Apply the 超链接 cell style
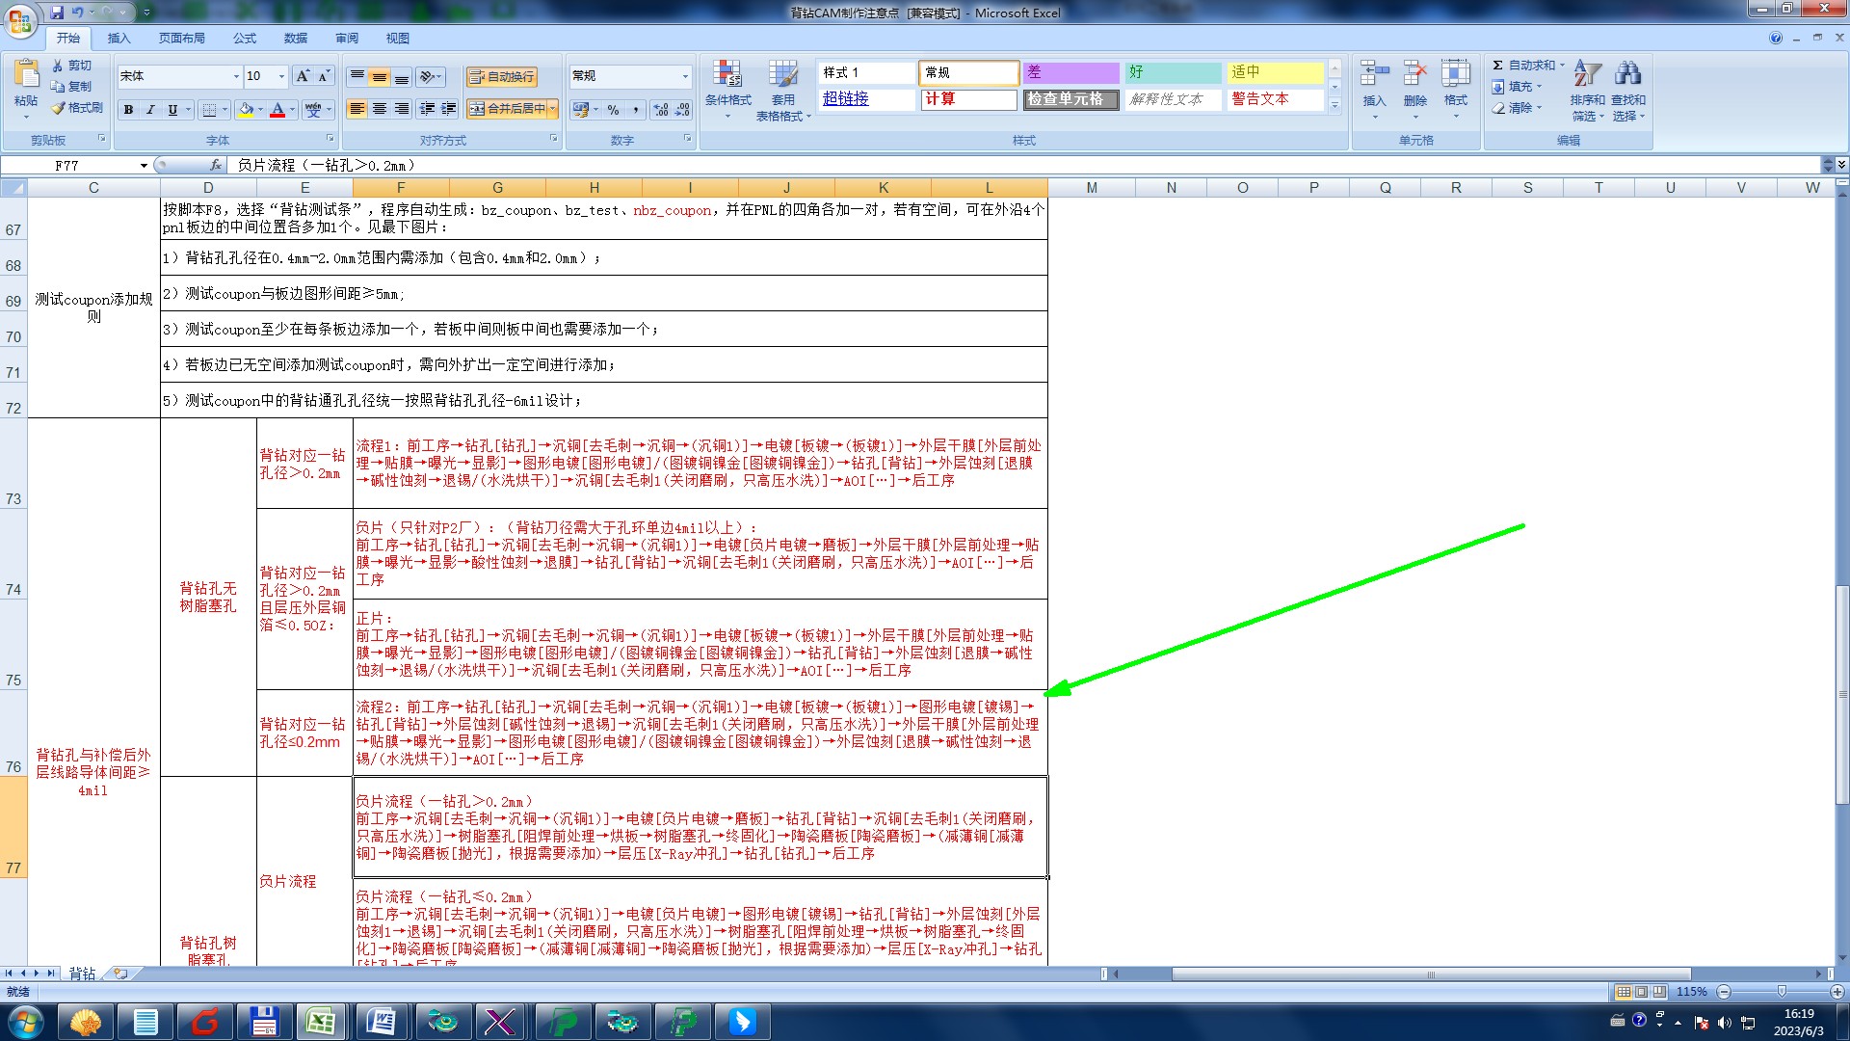This screenshot has width=1850, height=1041. tap(846, 99)
